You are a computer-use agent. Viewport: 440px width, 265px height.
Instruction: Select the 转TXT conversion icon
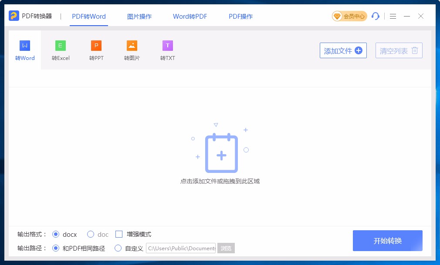coord(167,50)
